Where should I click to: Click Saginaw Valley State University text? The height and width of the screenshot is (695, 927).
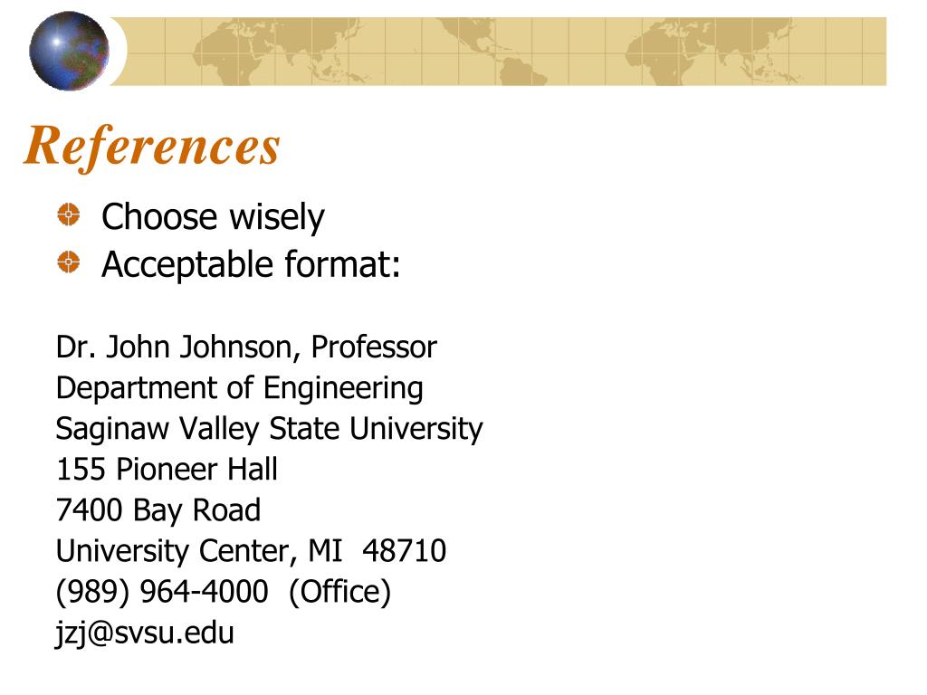(269, 430)
